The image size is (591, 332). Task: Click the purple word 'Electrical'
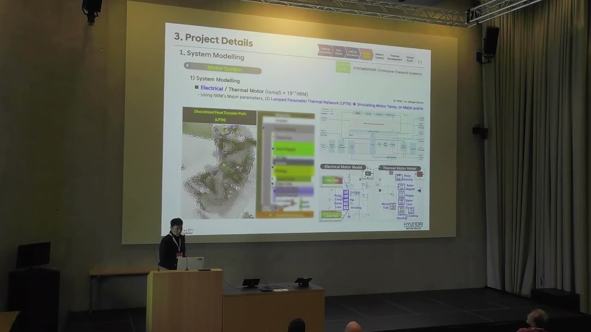coord(212,88)
